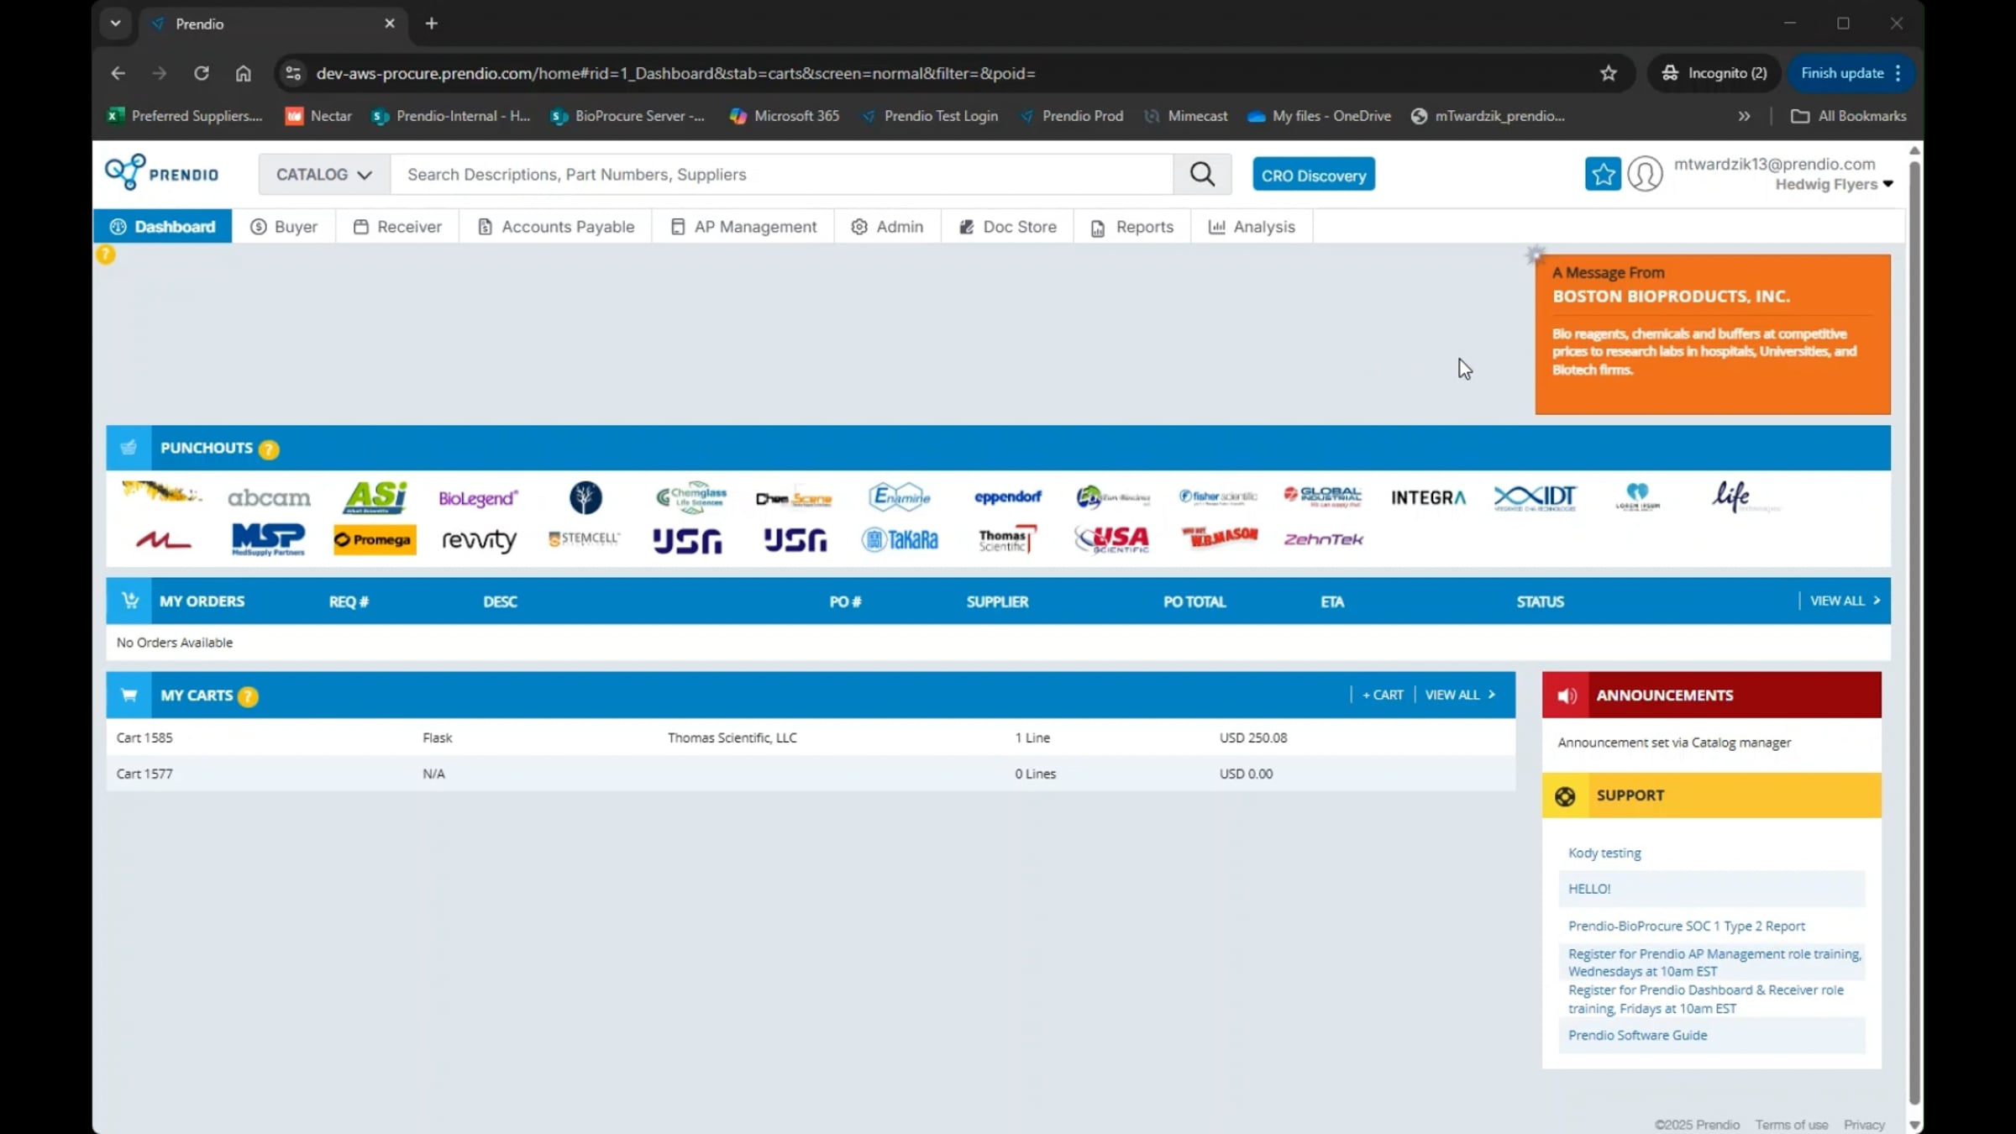Open the fisher scientific punchout
The image size is (2016, 1134).
(1218, 496)
